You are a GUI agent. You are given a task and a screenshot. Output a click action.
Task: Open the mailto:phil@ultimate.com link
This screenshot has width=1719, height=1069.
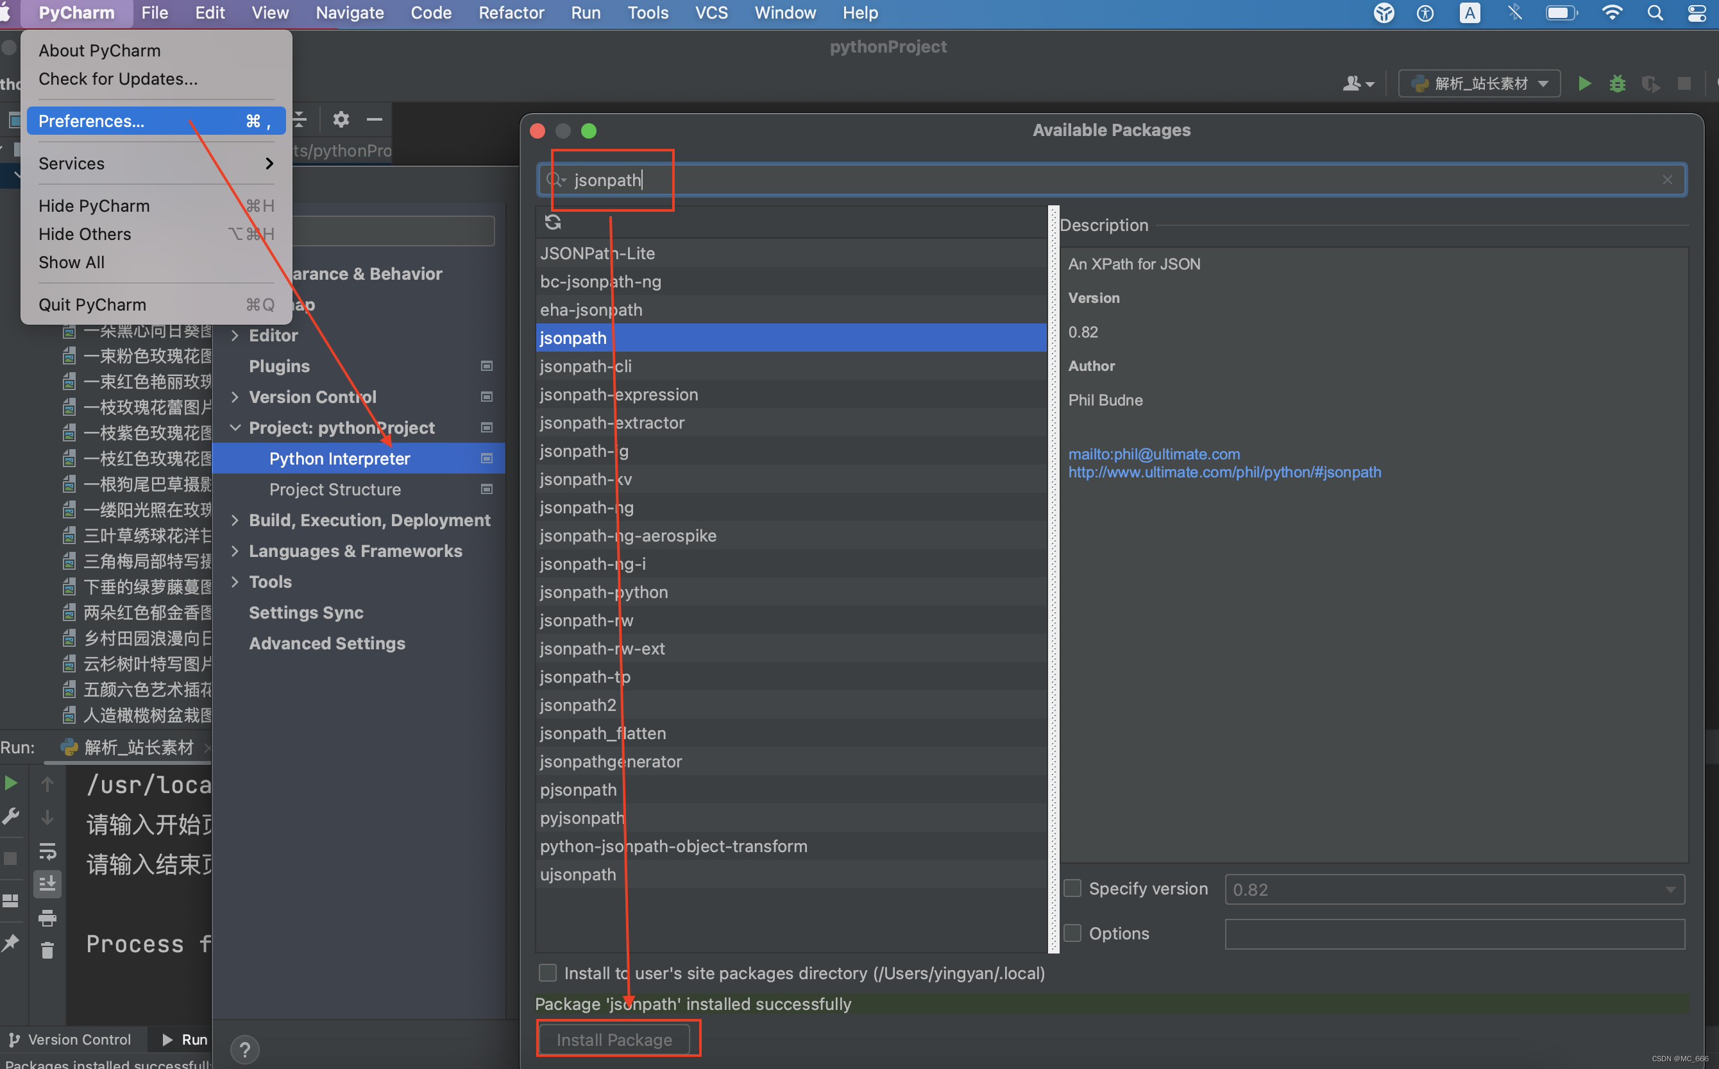pos(1154,454)
